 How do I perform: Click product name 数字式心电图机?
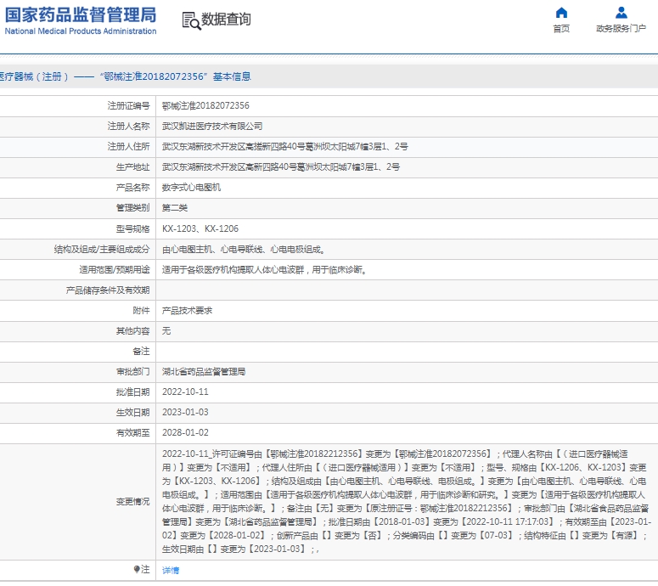[191, 188]
